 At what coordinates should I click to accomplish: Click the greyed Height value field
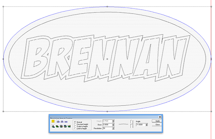[x=107, y=121]
